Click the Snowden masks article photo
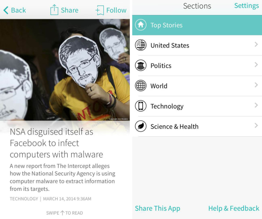 (65, 70)
